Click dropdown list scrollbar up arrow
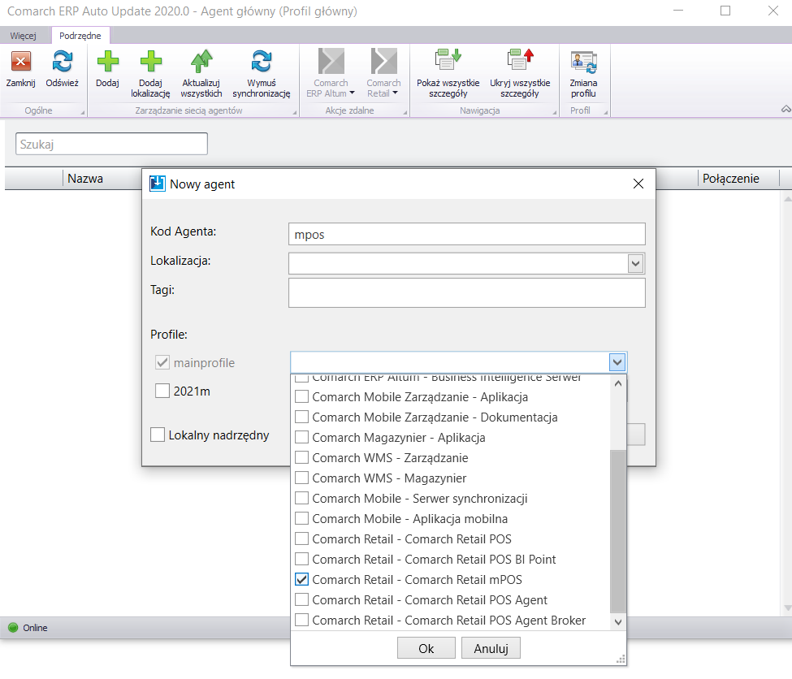The image size is (792, 679). click(x=617, y=383)
